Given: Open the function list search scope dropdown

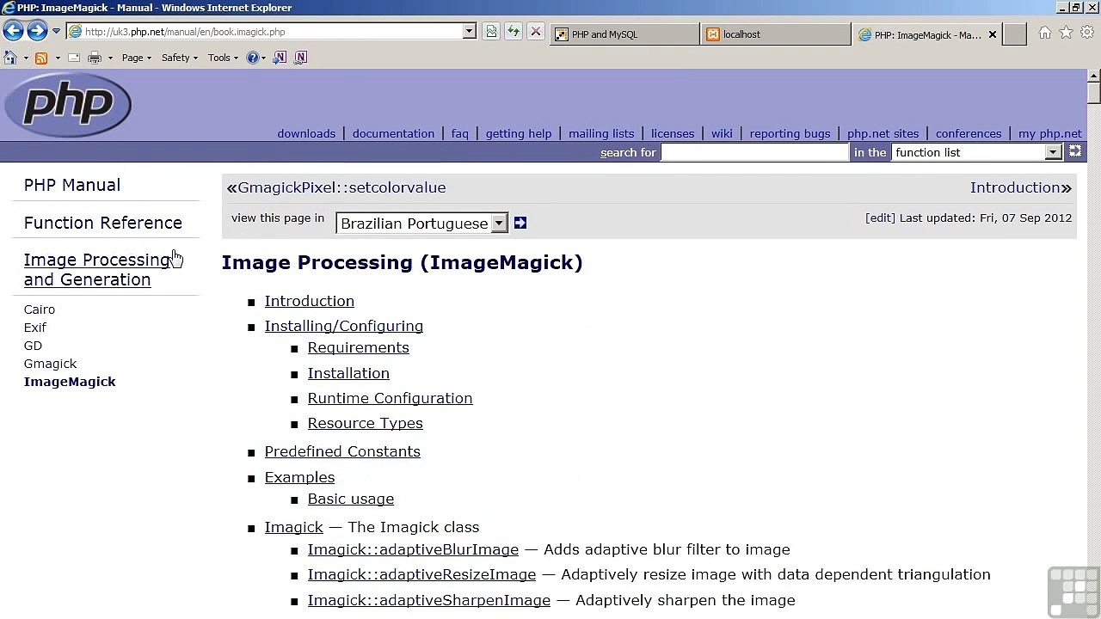Looking at the screenshot, I should coord(977,152).
